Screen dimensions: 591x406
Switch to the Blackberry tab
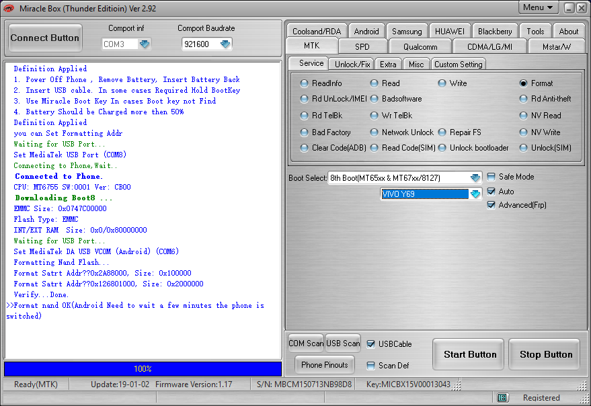[495, 32]
